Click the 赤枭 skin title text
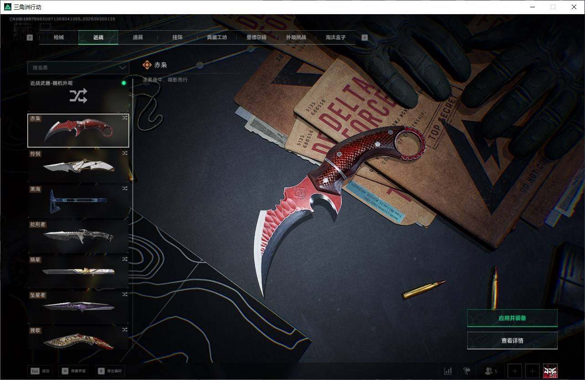This screenshot has height=380, width=585. (161, 65)
